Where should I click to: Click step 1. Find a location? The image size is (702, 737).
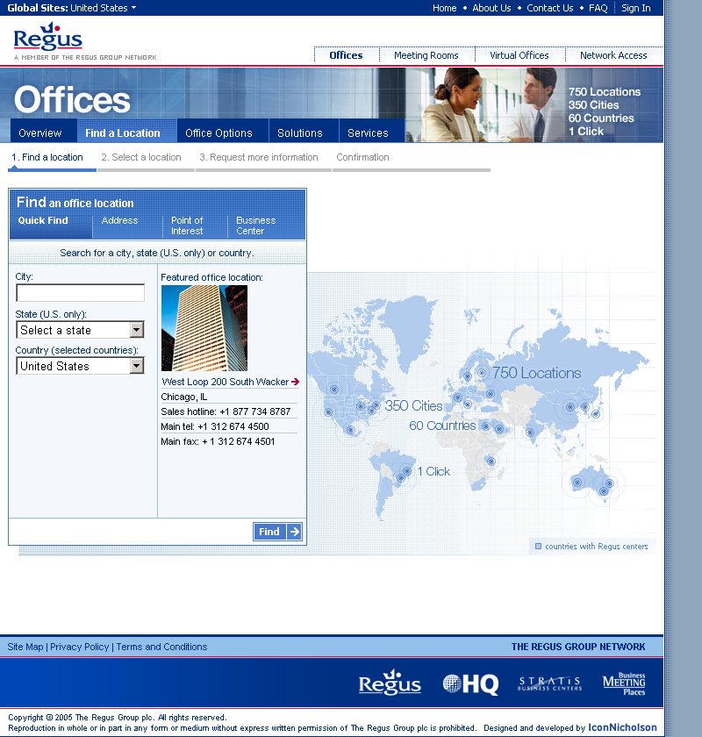pyautogui.click(x=47, y=157)
